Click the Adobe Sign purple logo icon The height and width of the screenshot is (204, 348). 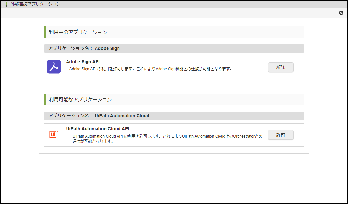click(x=54, y=67)
